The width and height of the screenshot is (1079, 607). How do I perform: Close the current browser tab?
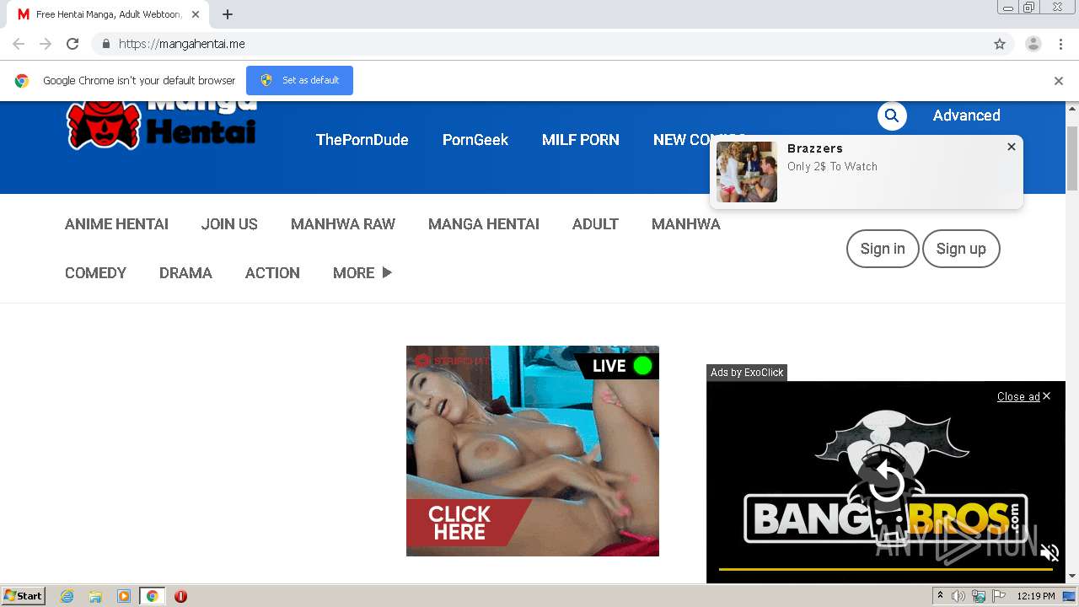point(196,14)
